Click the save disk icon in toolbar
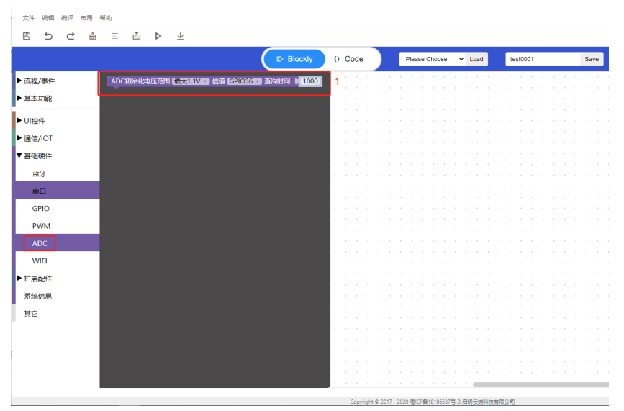Viewport: 624px width, 411px height. coord(27,36)
